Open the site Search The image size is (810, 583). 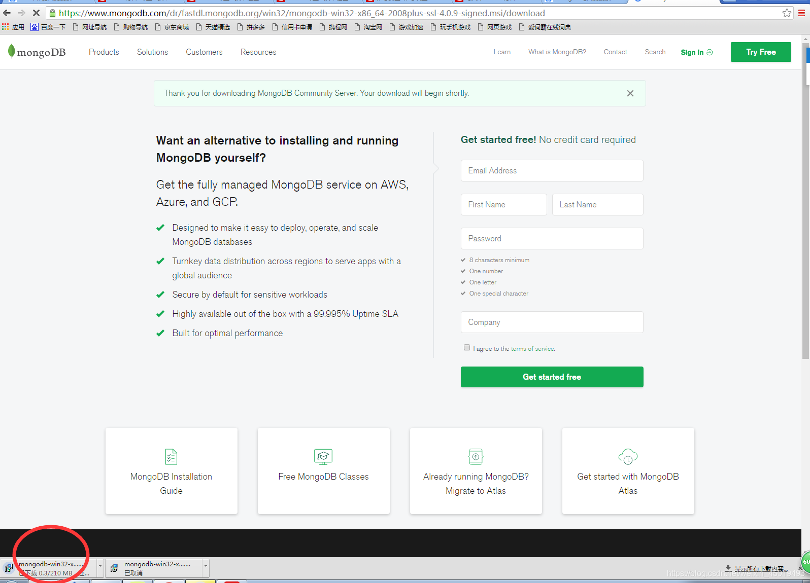click(655, 52)
